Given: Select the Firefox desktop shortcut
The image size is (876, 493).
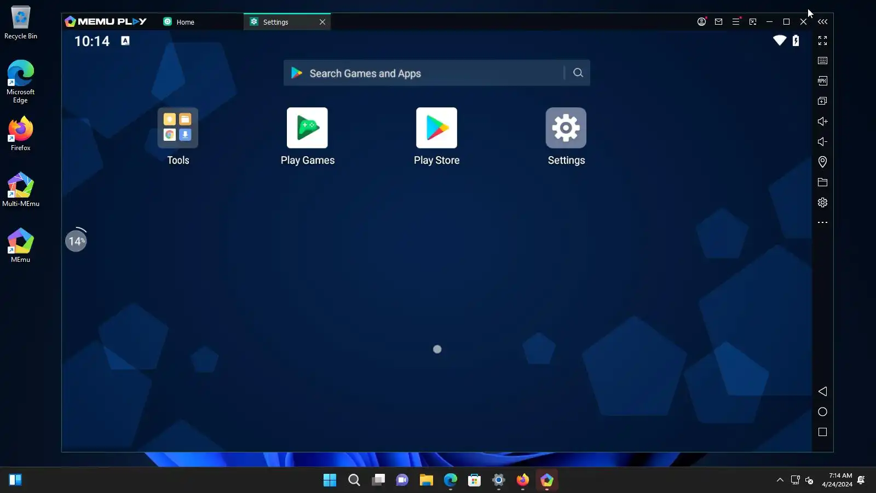Looking at the screenshot, I should (x=21, y=134).
